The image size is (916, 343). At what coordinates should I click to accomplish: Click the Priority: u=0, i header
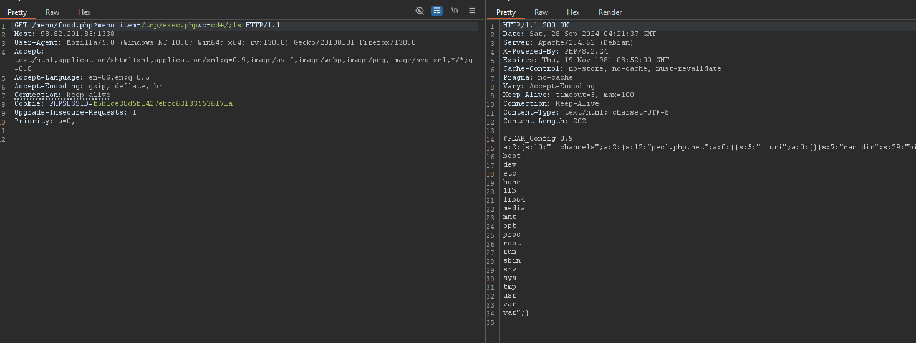click(x=49, y=121)
